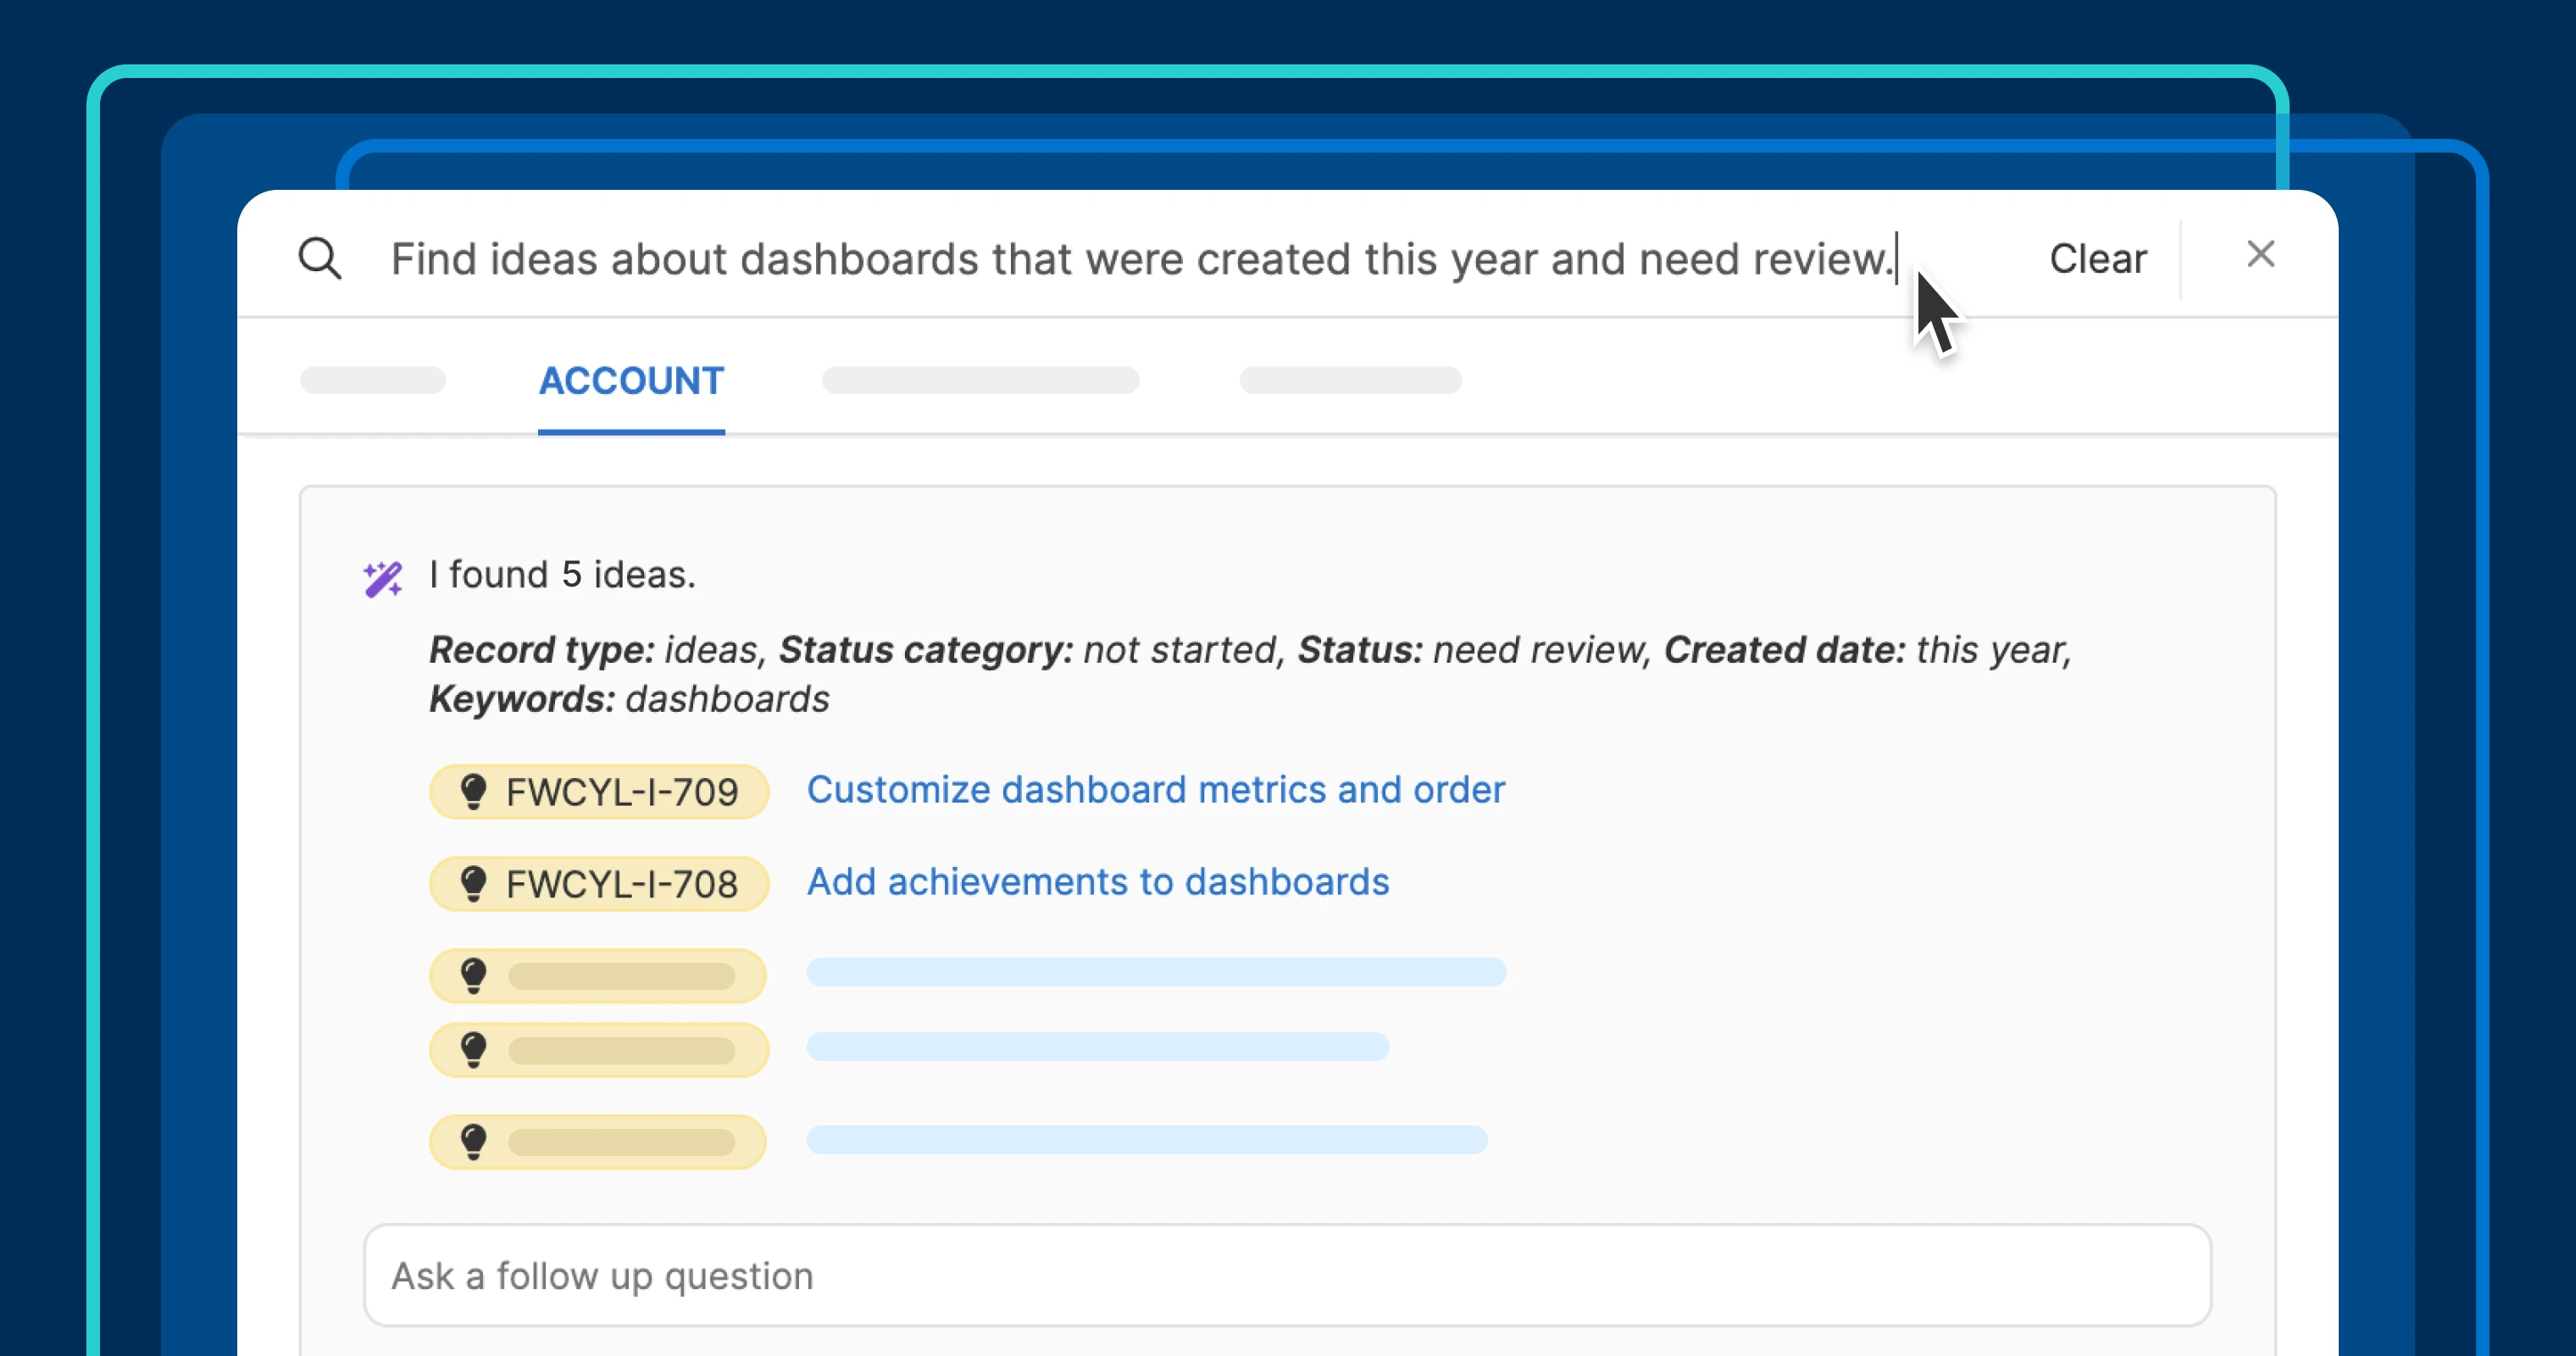Click in the Ask a follow up question field
2576x1356 pixels.
tap(1286, 1276)
